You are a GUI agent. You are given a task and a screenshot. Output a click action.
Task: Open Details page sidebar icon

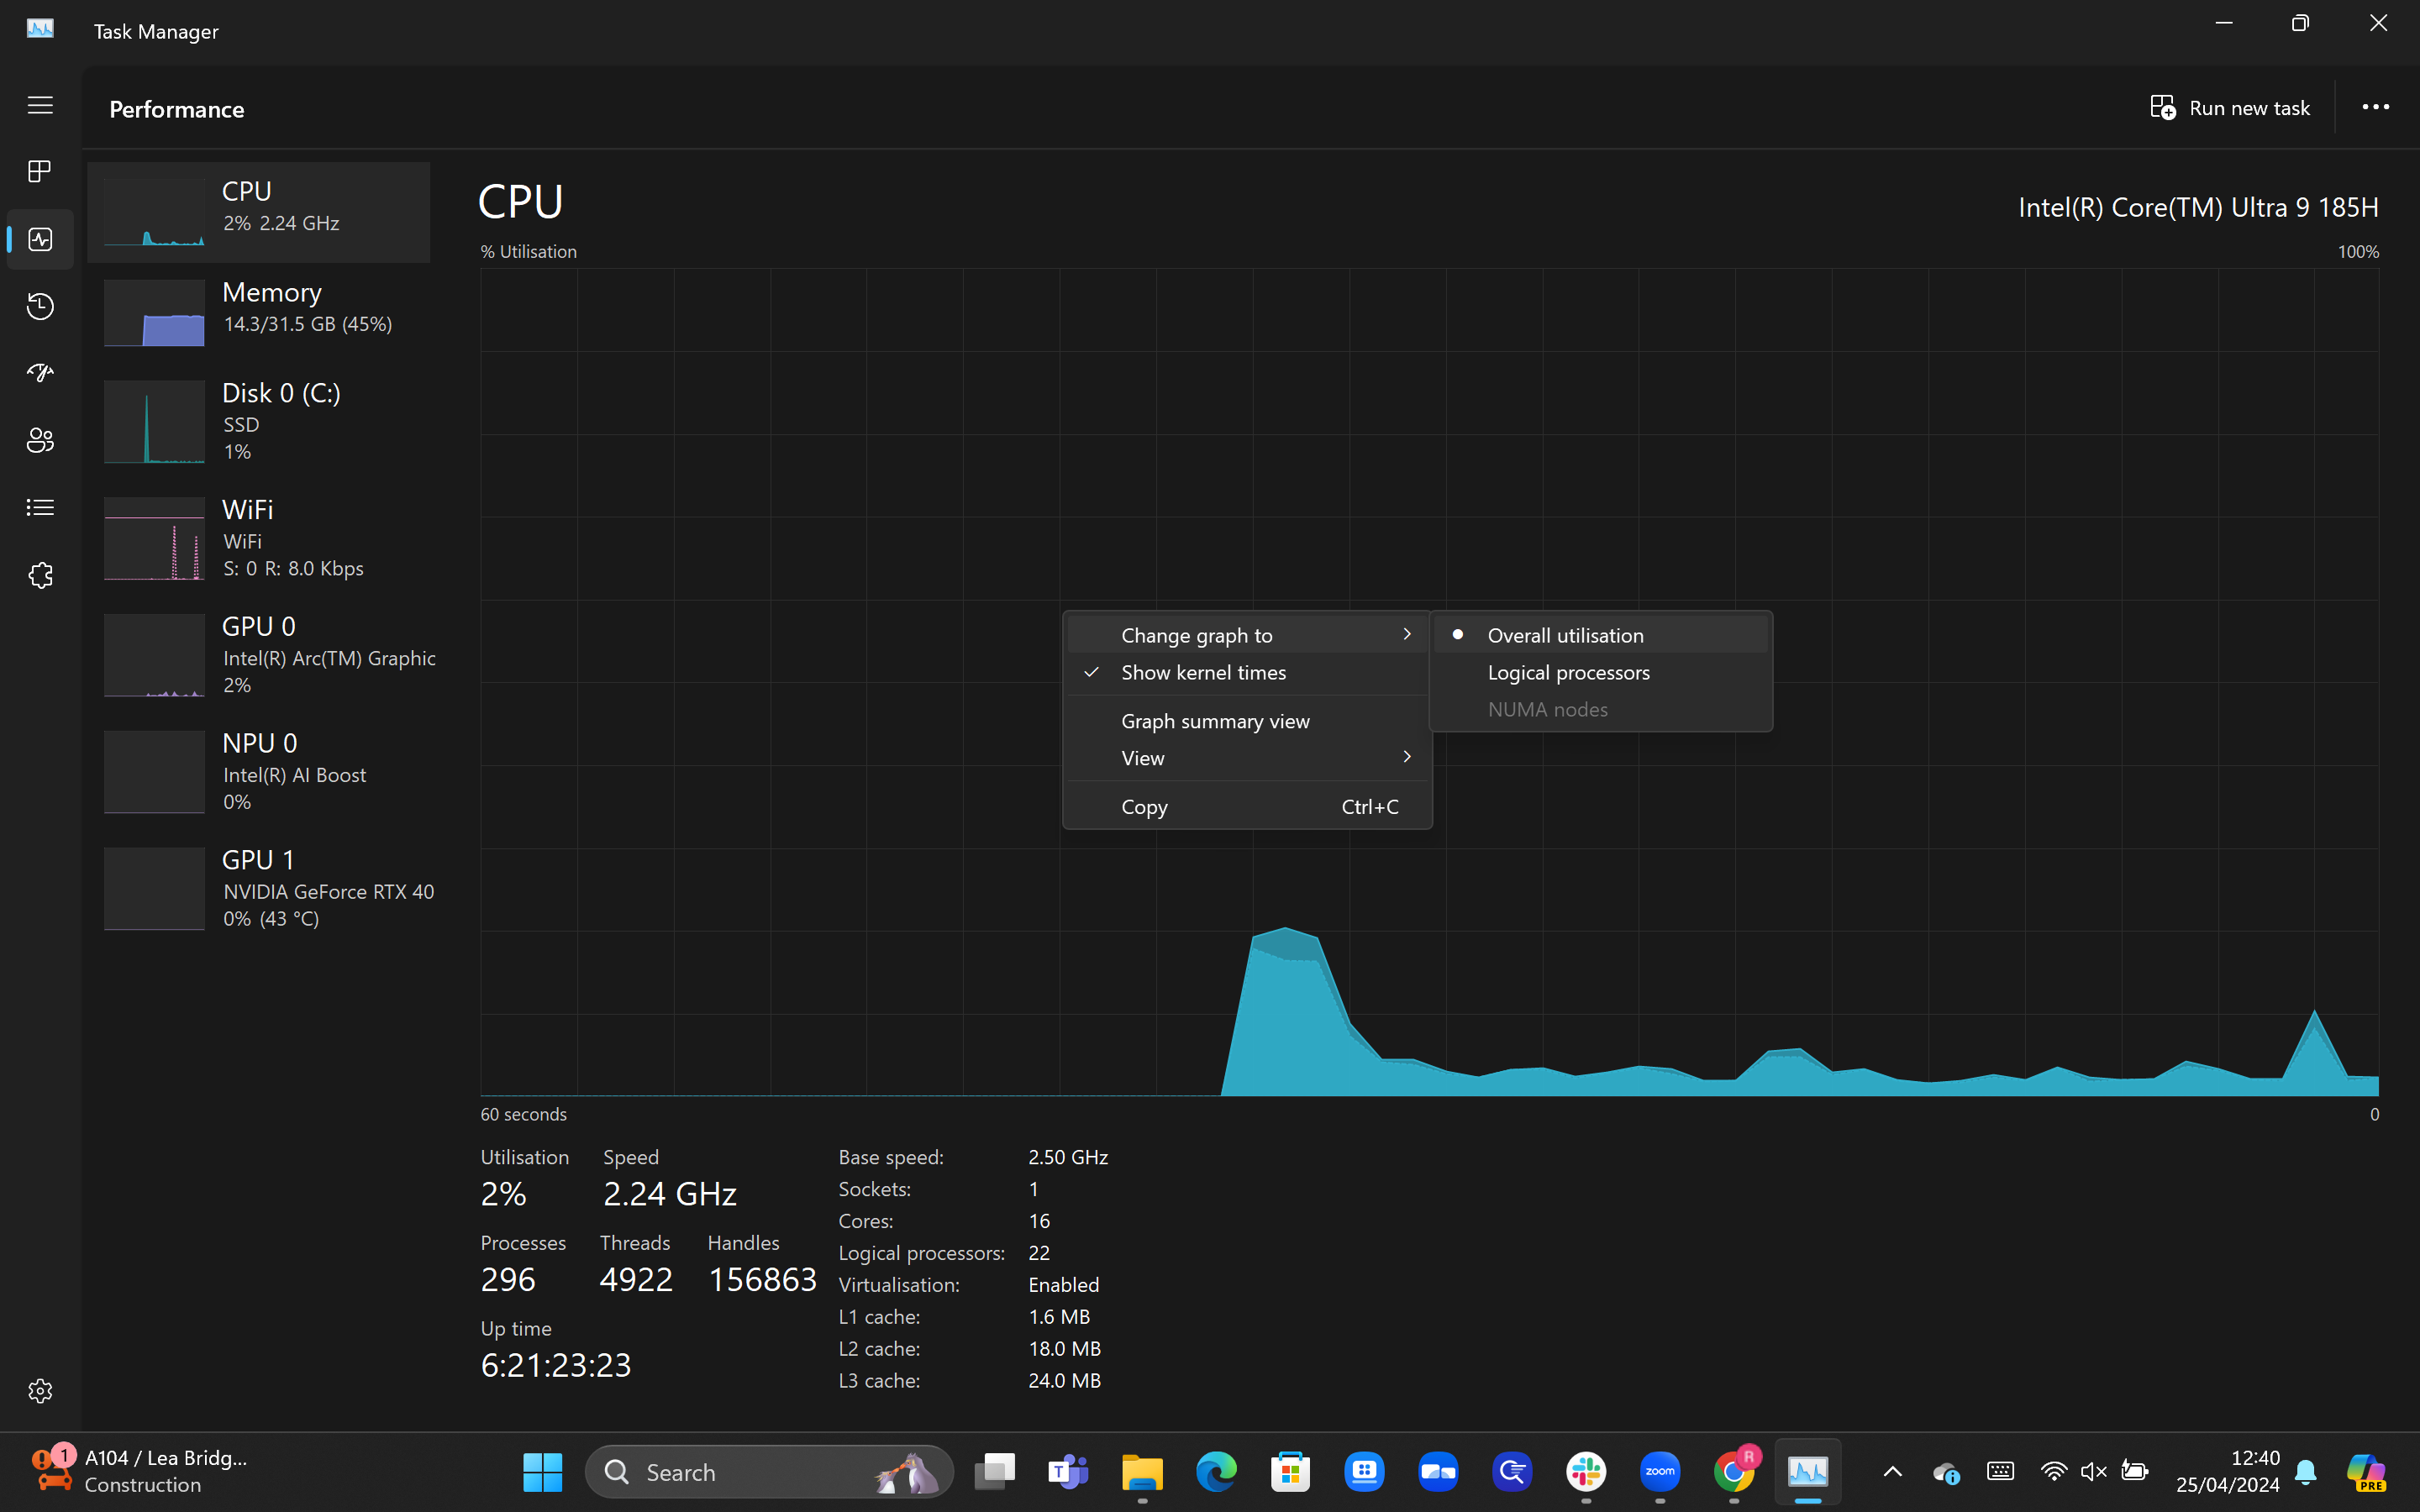pyautogui.click(x=40, y=508)
